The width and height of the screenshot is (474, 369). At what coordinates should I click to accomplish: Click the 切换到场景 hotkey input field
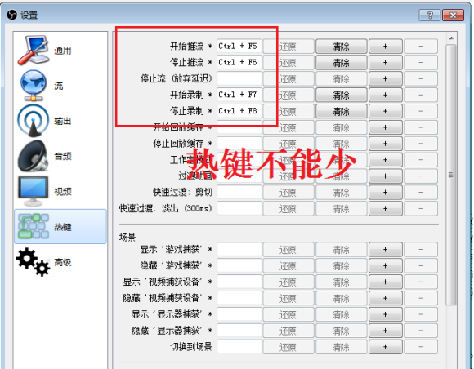(x=239, y=347)
